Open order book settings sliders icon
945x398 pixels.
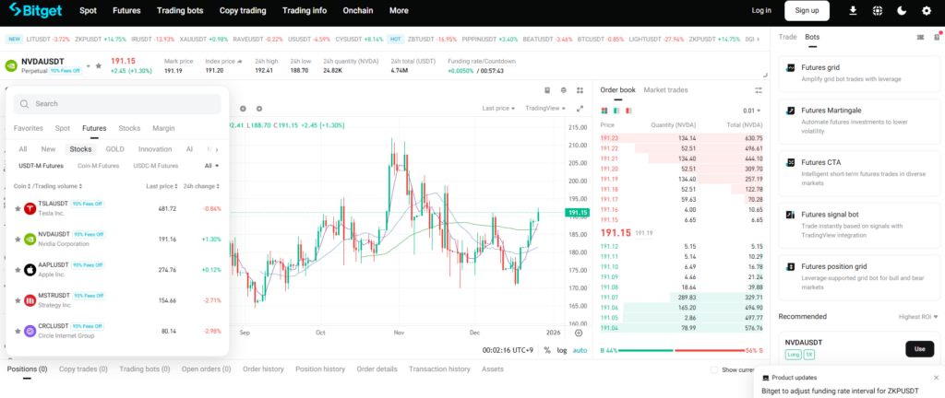coord(759,90)
